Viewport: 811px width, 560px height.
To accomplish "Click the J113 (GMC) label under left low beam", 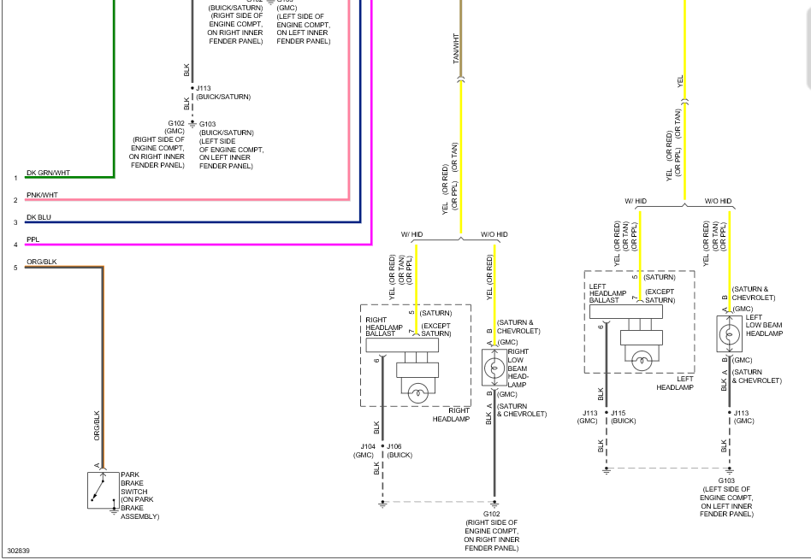I will point(743,416).
